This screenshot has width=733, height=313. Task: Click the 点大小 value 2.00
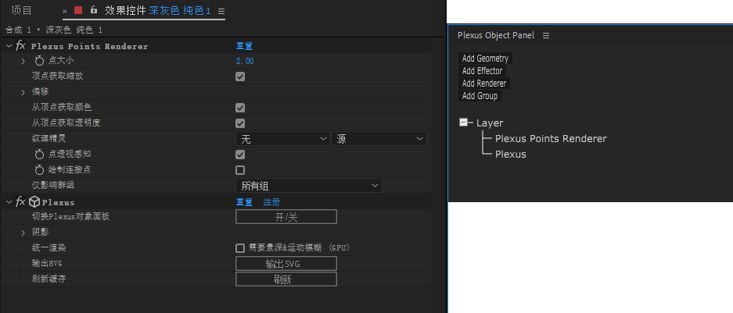(245, 61)
